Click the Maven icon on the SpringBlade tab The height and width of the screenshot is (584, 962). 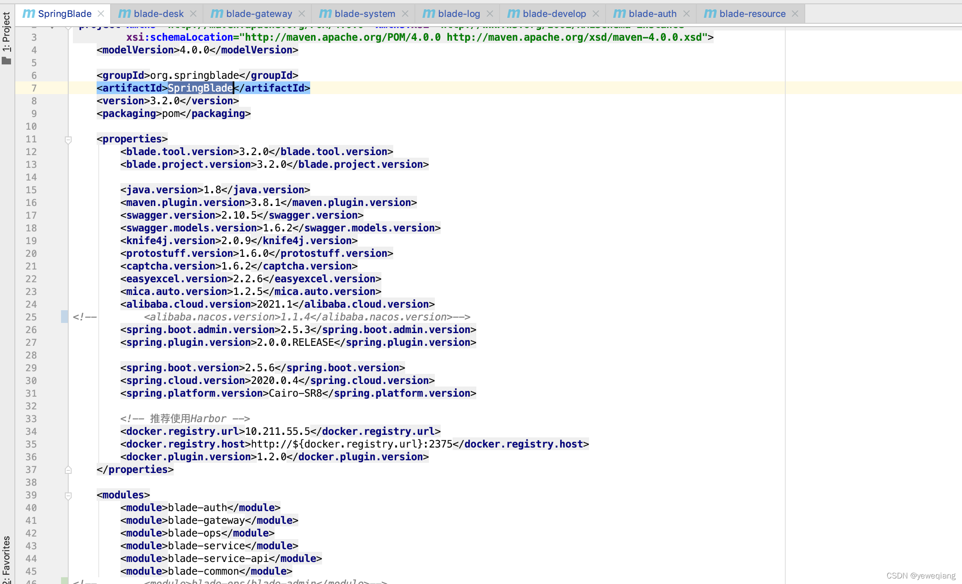[x=28, y=13]
